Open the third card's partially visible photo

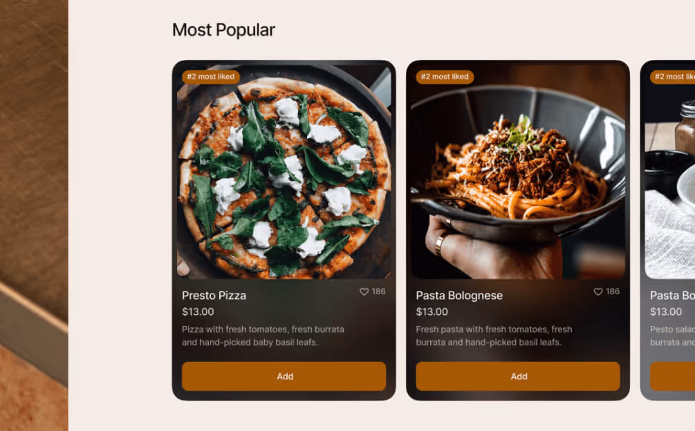(x=670, y=172)
